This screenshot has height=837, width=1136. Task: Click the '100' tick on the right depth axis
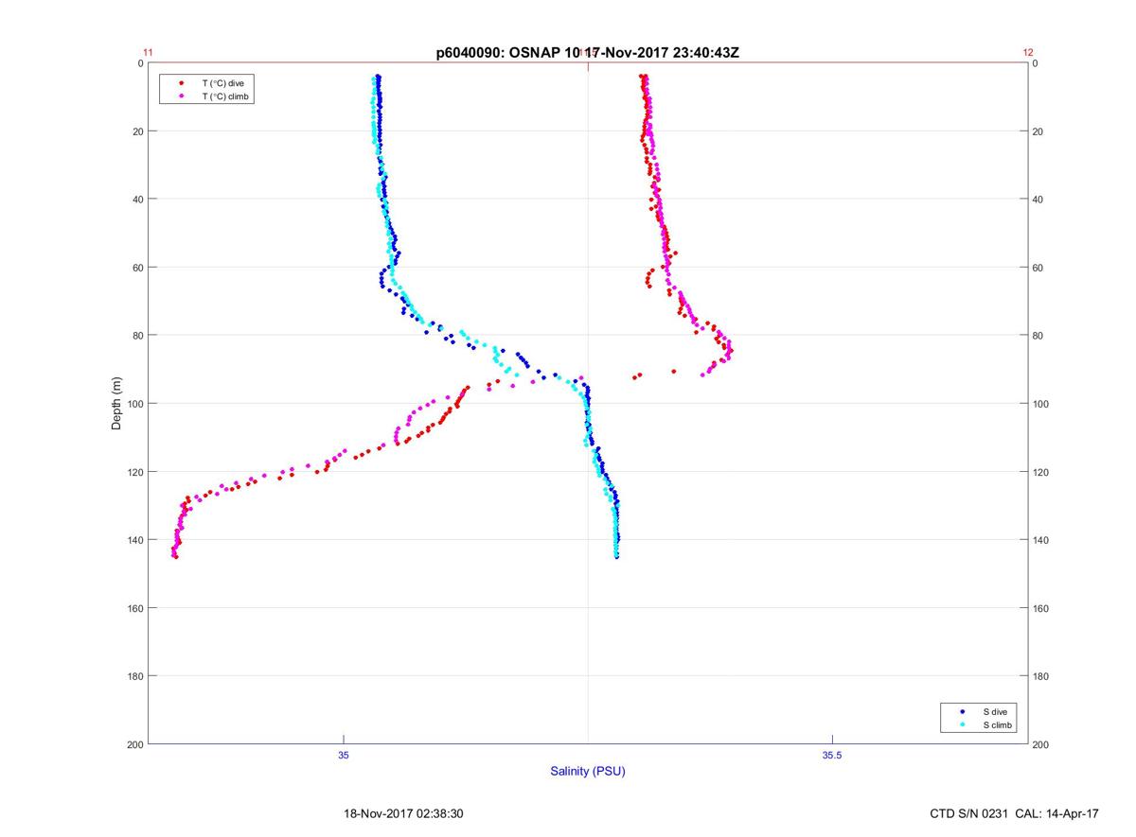pyautogui.click(x=1041, y=404)
